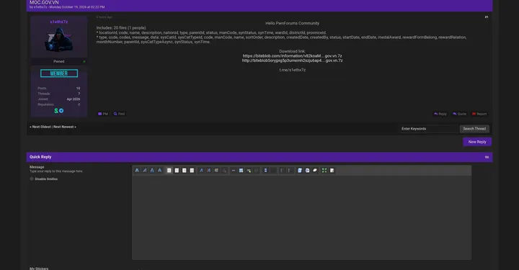The height and width of the screenshot is (270, 519).
Task: Send a PM to s1ethx7z
Action: pos(103,114)
